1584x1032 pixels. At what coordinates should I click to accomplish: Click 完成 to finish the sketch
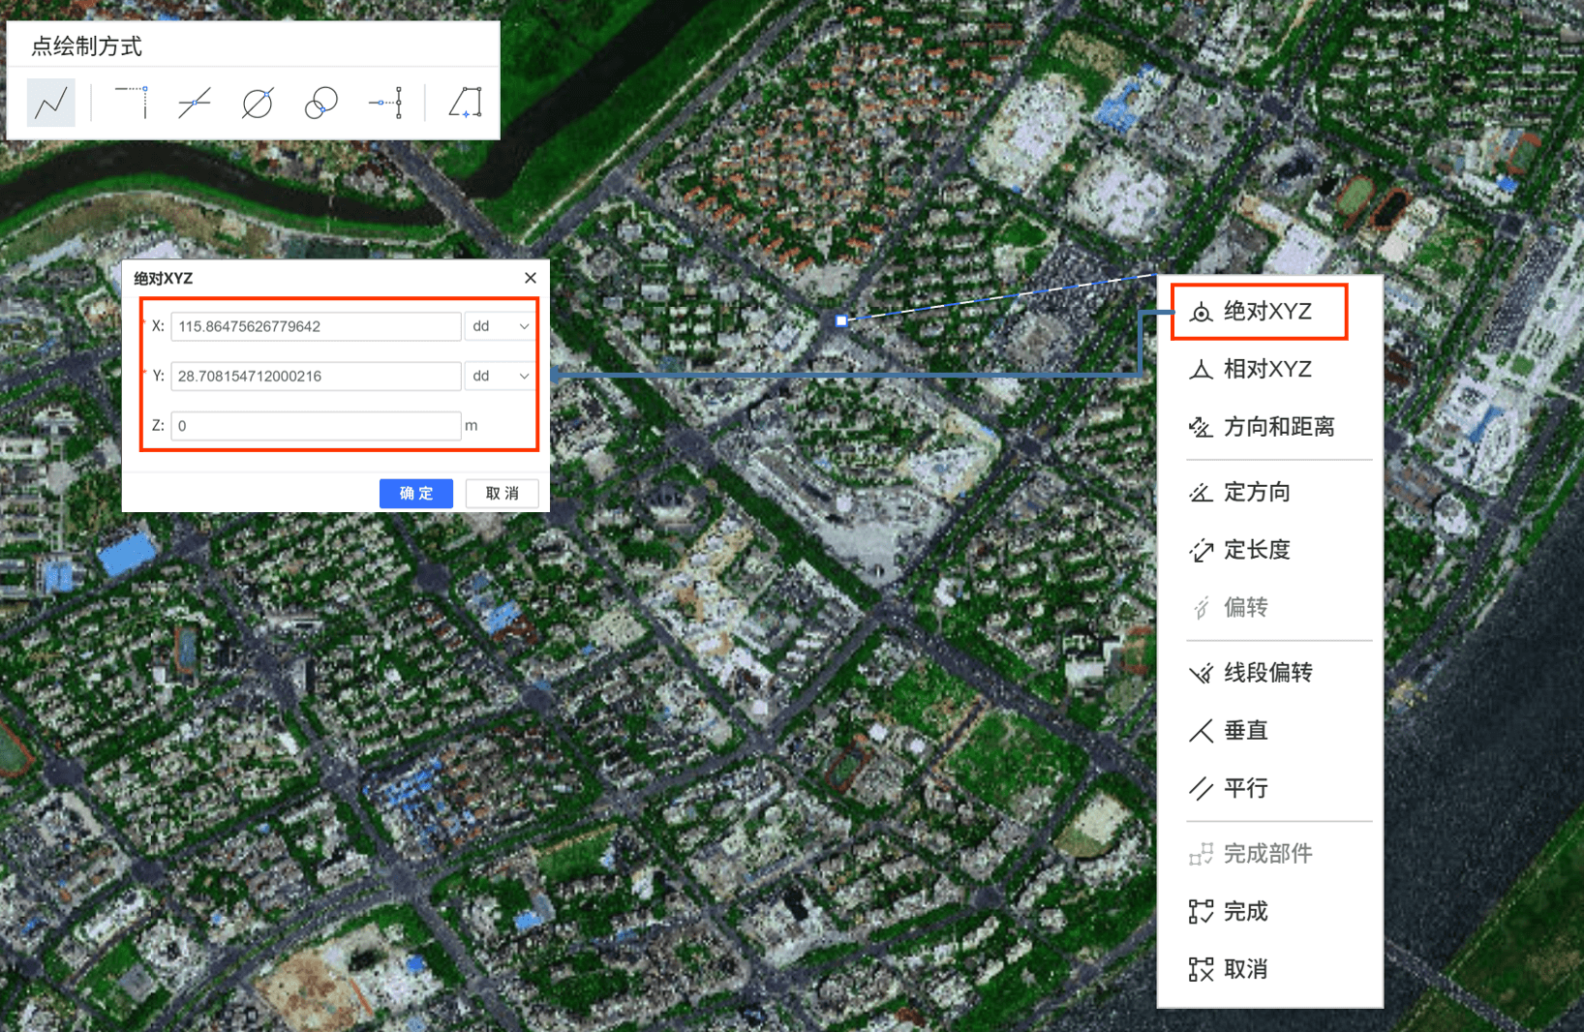(1245, 912)
